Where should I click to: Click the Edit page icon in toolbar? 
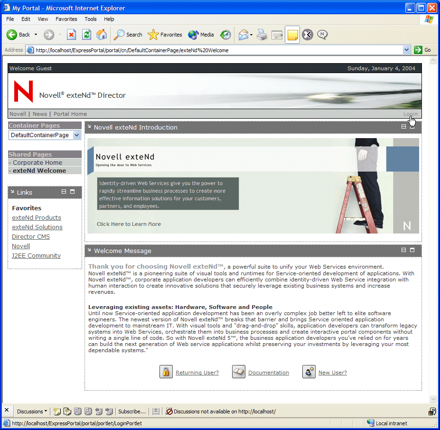[x=277, y=35]
